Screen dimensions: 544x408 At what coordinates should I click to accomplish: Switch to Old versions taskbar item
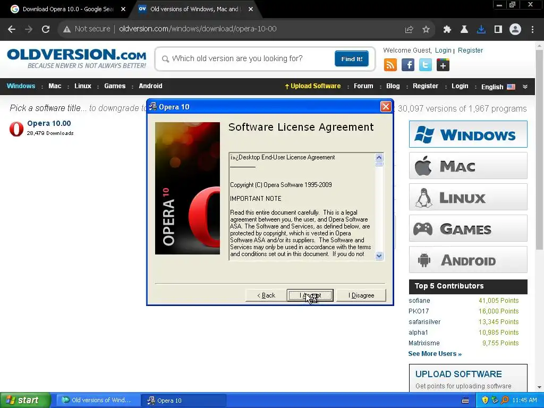(x=98, y=400)
